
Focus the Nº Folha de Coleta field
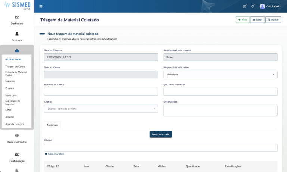pos(101,91)
